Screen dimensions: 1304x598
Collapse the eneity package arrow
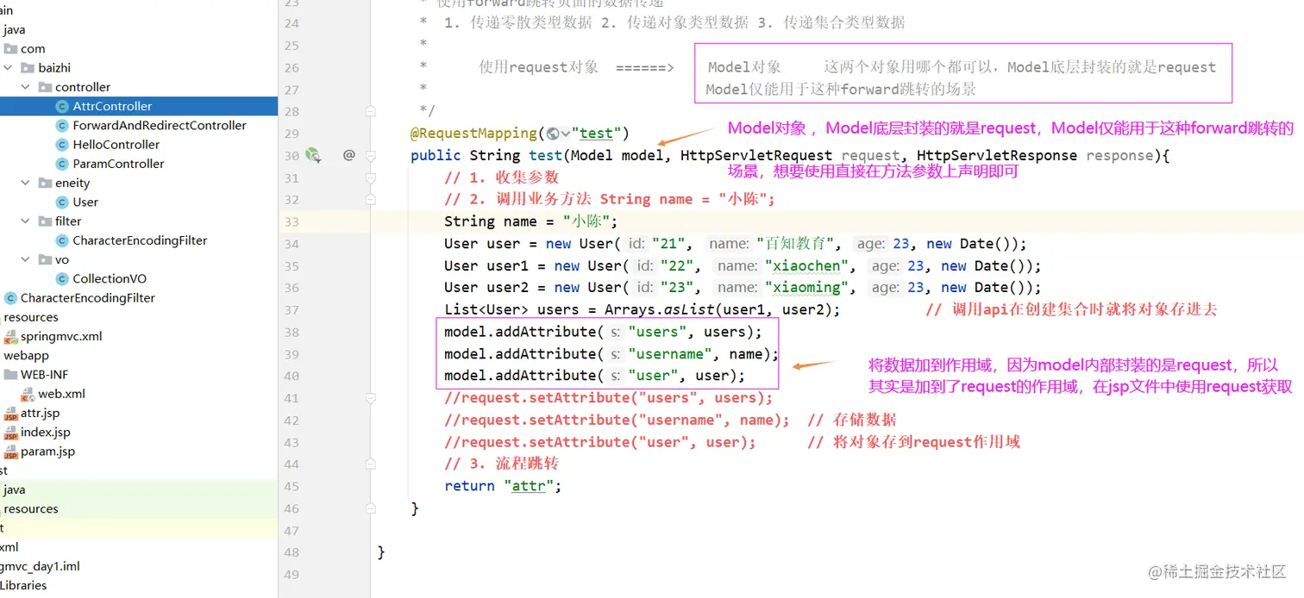[x=26, y=183]
